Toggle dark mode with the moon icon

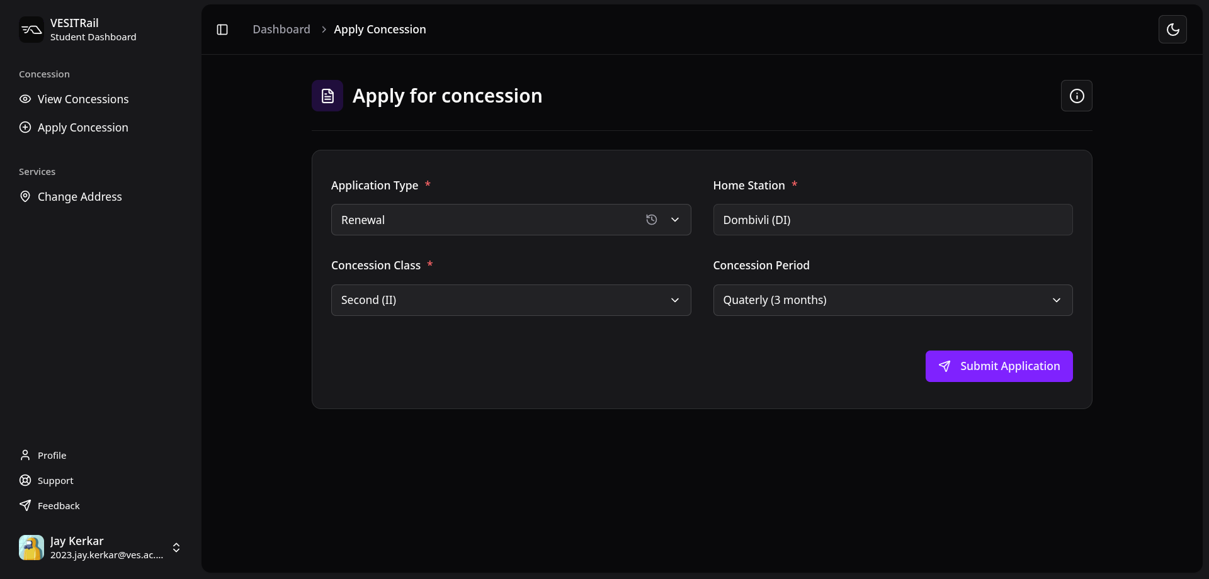click(x=1172, y=29)
